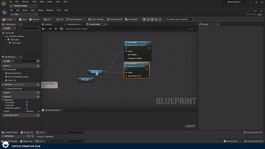
Task: Open Class Defaults
Action: pyautogui.click(x=114, y=19)
